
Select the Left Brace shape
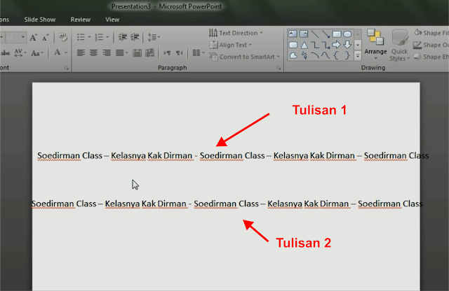coord(336,55)
